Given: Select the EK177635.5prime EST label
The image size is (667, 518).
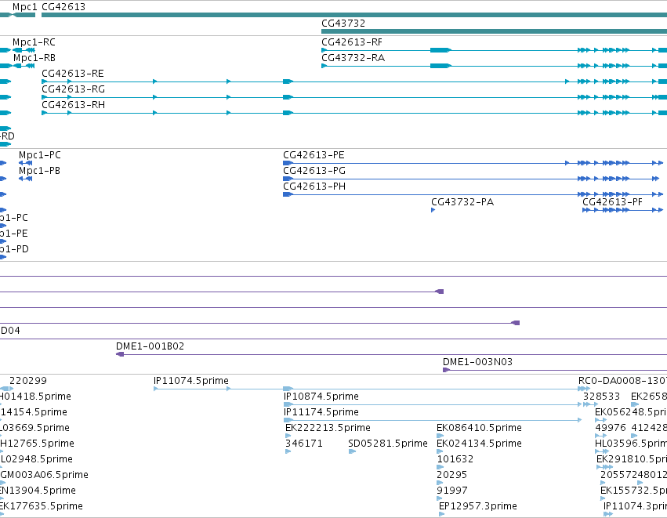Looking at the screenshot, I should pyautogui.click(x=42, y=506).
